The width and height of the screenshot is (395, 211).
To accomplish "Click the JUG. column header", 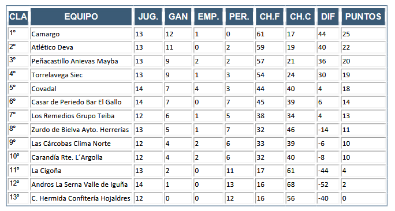I will (148, 17).
